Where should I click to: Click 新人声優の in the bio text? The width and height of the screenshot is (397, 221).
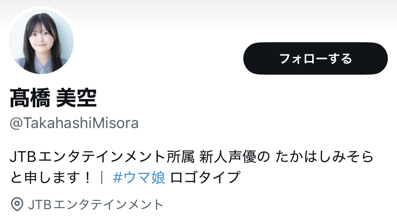point(235,157)
